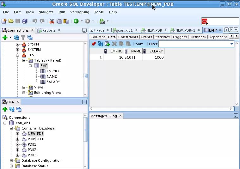Open the Filter dropdown arrow
Screen dimensions: 240x169
coord(231,44)
